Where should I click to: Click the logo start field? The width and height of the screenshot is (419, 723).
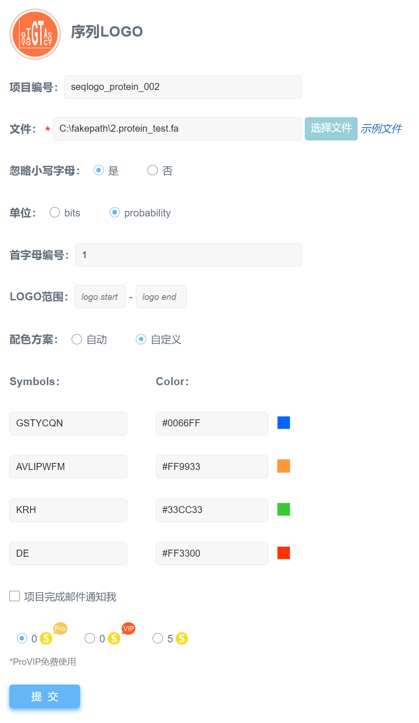point(100,297)
